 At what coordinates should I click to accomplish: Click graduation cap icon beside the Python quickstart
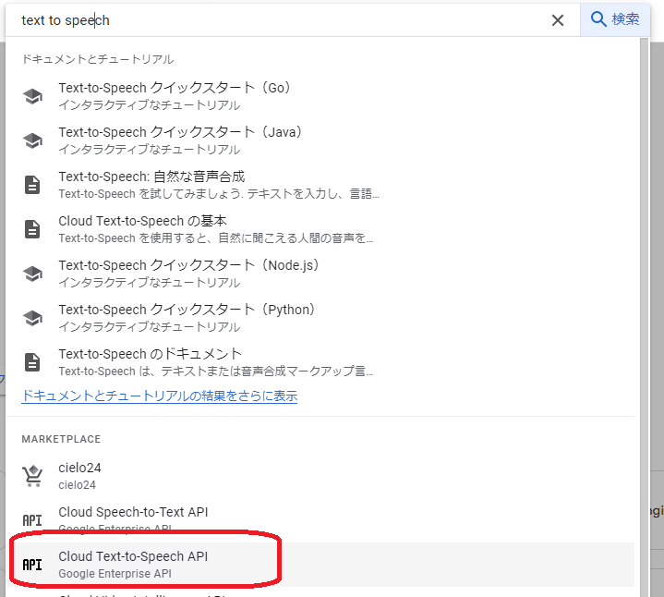pyautogui.click(x=32, y=318)
